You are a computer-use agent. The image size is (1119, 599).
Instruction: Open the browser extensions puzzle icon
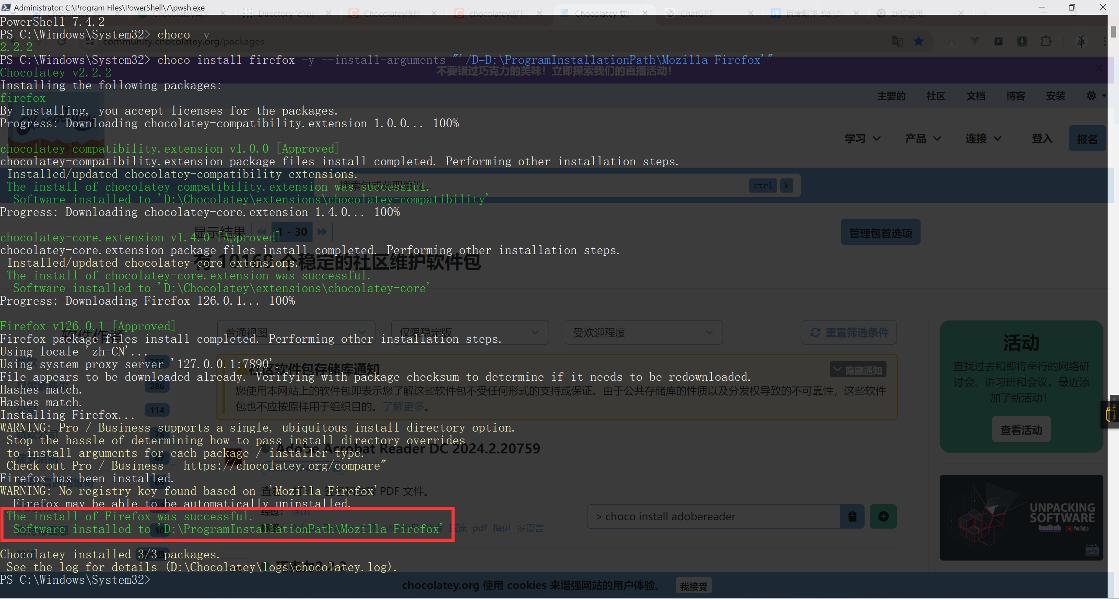[1046, 42]
